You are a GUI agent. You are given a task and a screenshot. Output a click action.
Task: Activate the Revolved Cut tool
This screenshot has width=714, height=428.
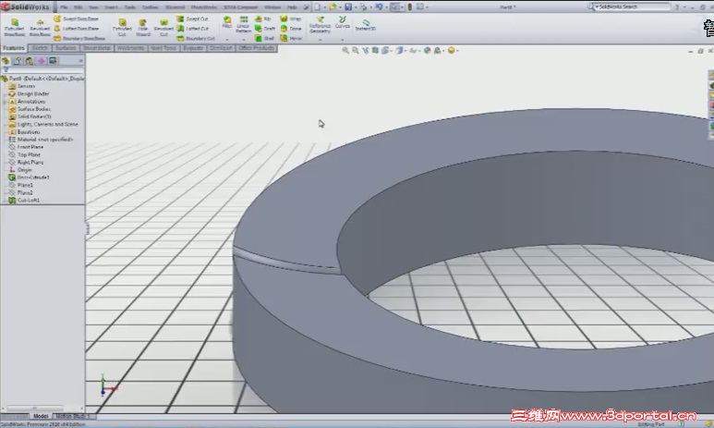click(163, 28)
